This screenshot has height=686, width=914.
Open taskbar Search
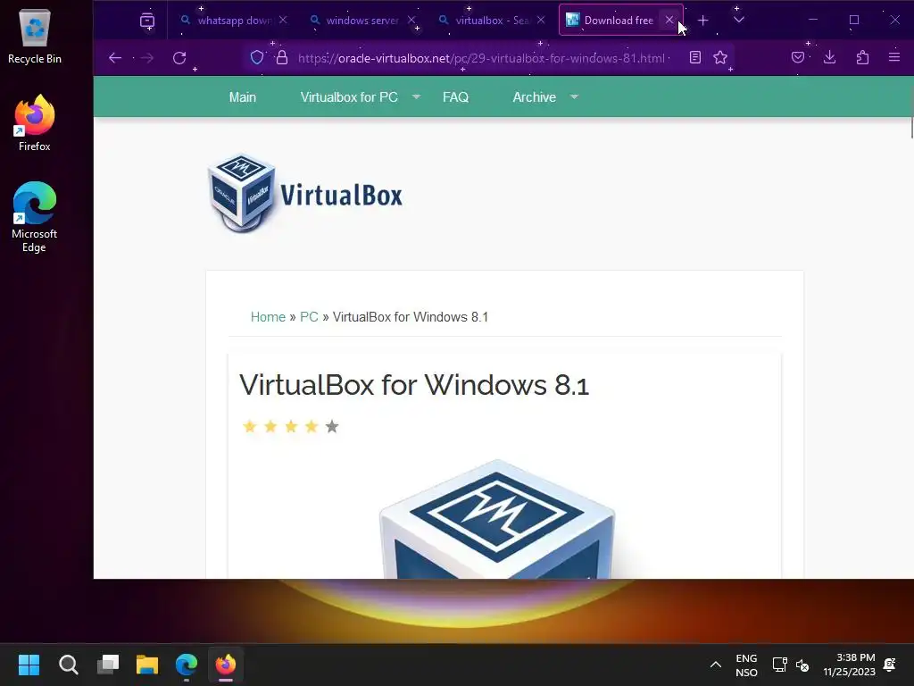point(68,665)
